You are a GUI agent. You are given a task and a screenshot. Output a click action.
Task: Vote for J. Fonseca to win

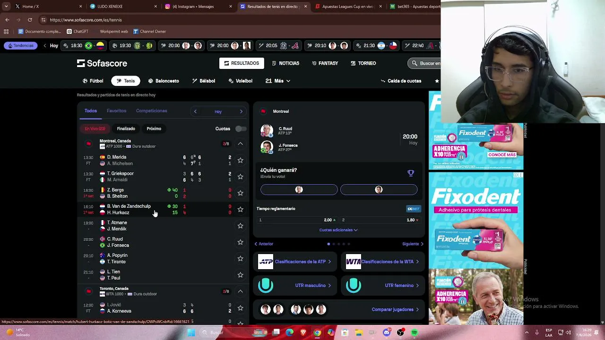pos(379,190)
